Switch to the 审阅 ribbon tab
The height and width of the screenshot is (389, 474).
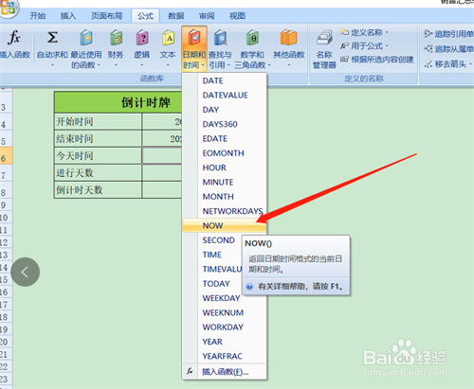pos(207,16)
